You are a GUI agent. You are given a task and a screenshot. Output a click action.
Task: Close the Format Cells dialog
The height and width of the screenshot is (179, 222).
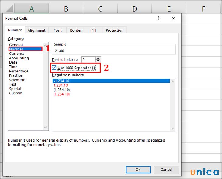tap(173, 19)
